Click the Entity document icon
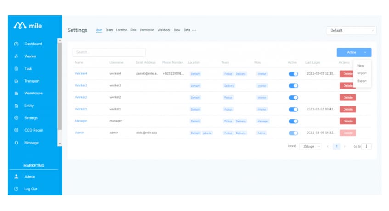This screenshot has width=389, height=211. 17,106
